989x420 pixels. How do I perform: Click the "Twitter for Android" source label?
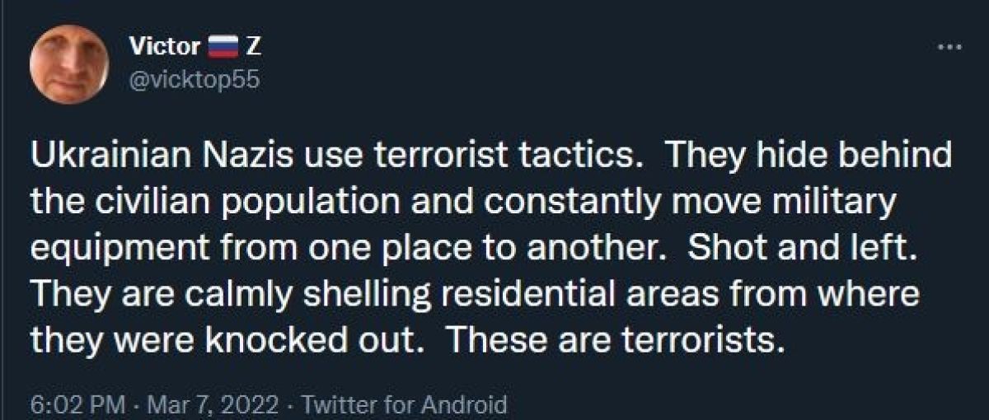click(404, 405)
